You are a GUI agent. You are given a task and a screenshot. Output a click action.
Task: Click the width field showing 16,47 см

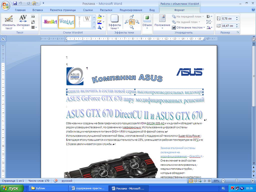point(228,26)
